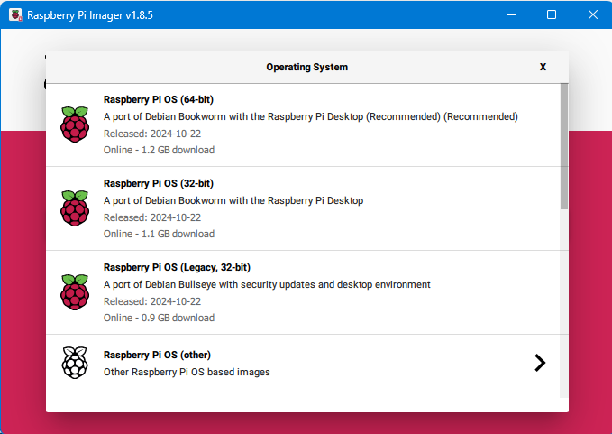Click the 'Online - 1.2 GB download' label
This screenshot has height=434, width=612.
[159, 150]
